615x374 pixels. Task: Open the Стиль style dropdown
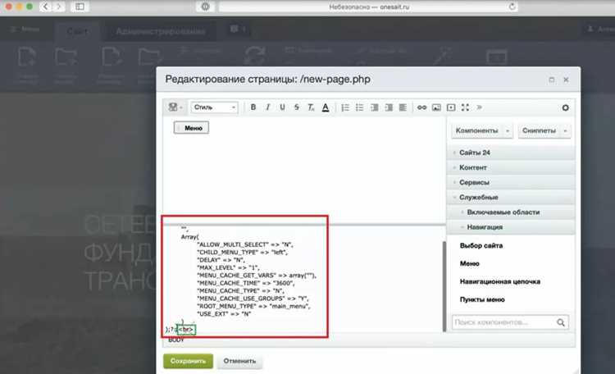point(215,107)
